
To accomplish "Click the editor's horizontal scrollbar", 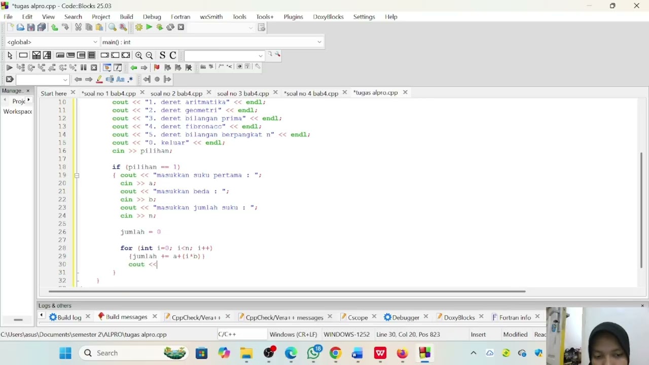I will click(287, 291).
